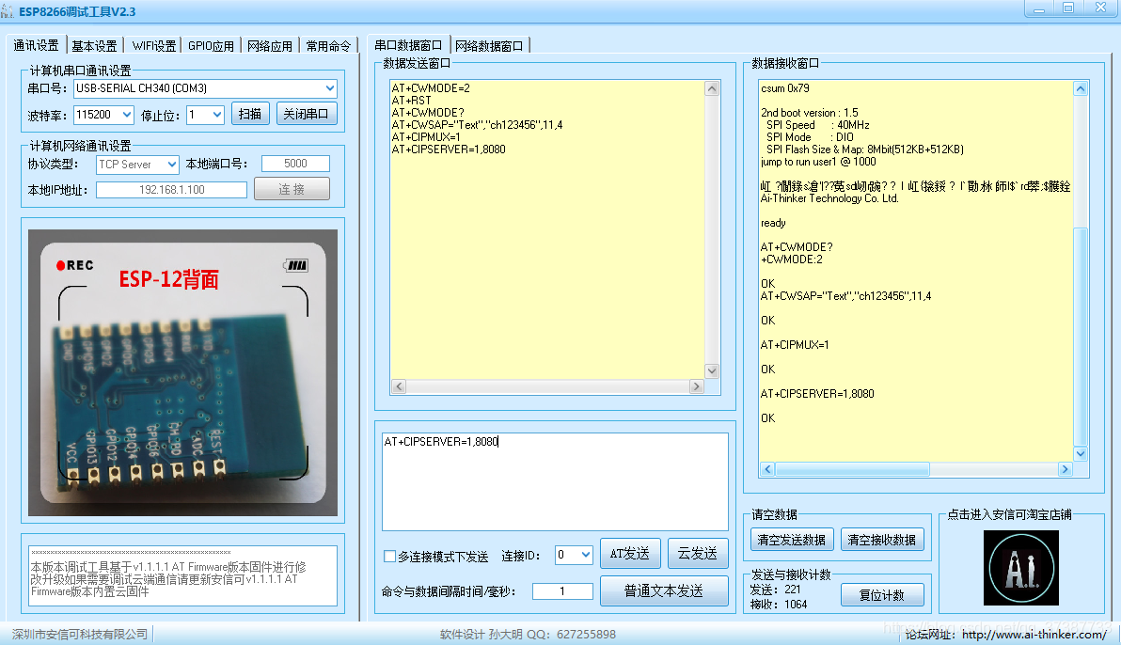Click the 关闭串口 button
The height and width of the screenshot is (645, 1121).
[x=306, y=114]
